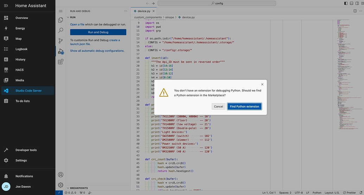
Task: Change Layout: U.S. keyboard layout
Action: (x=332, y=193)
